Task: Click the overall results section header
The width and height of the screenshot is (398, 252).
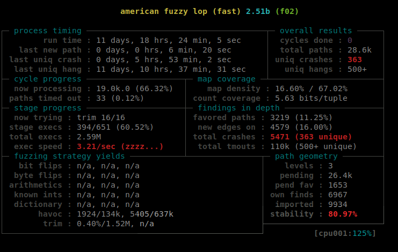Action: pos(316,31)
